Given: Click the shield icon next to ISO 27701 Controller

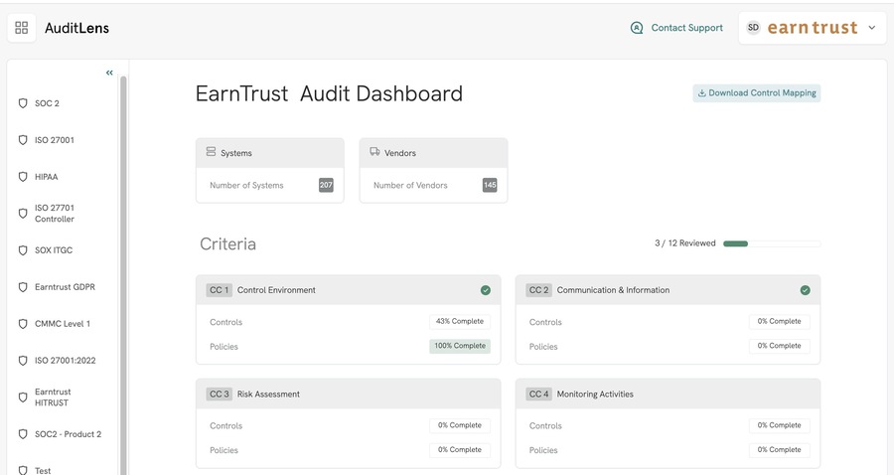Looking at the screenshot, I should click(23, 214).
